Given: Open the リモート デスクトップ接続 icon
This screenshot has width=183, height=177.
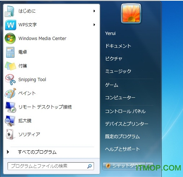Looking at the screenshot, I should 10,107.
